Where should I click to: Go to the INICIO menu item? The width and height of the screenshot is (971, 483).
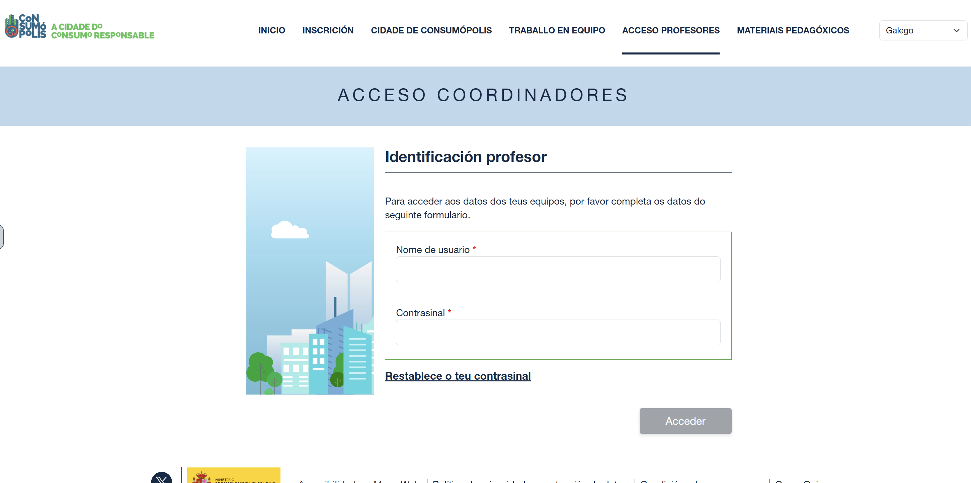click(271, 30)
